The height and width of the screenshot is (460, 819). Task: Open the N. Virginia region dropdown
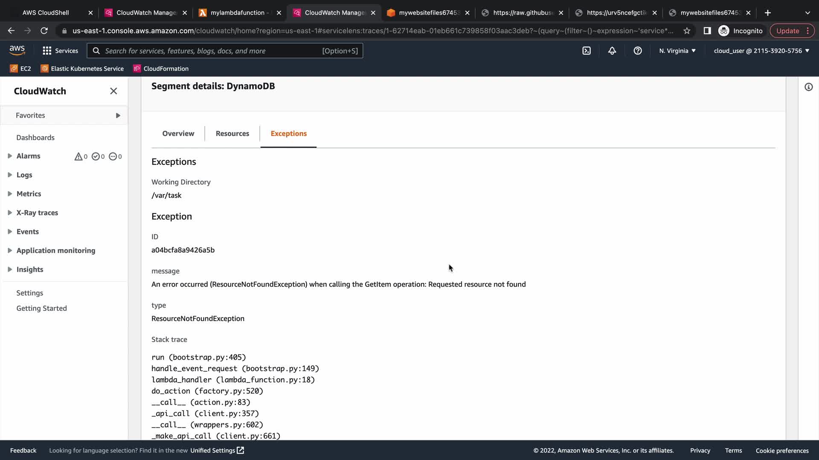tap(677, 51)
